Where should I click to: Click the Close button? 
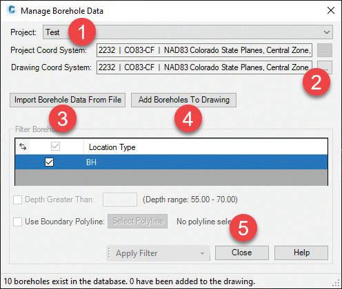(x=242, y=253)
